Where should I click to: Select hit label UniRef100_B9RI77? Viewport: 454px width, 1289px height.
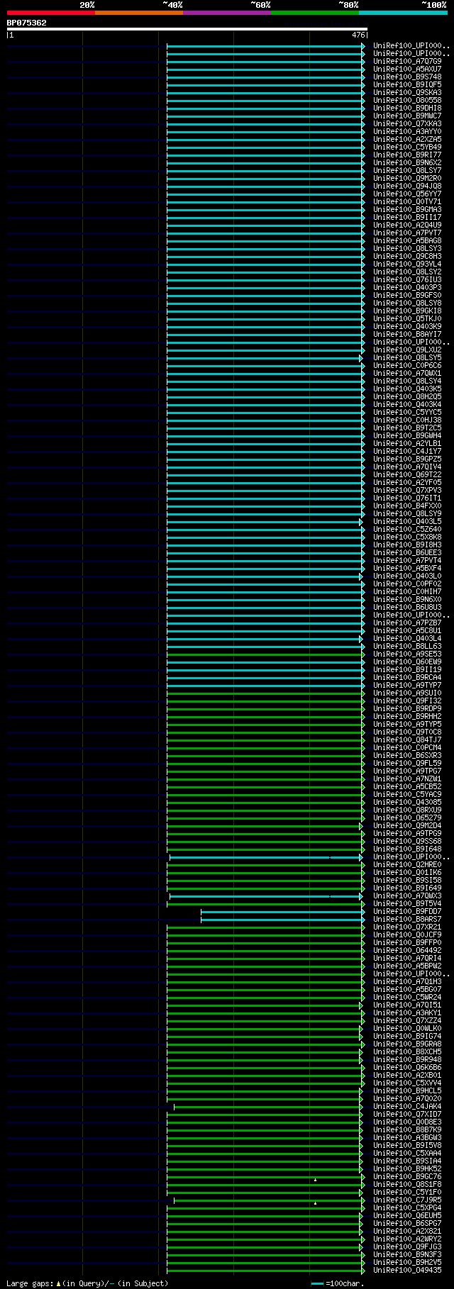pyautogui.click(x=407, y=155)
